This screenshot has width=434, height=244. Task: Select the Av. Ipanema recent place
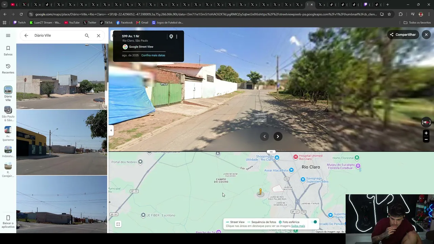[8, 134]
